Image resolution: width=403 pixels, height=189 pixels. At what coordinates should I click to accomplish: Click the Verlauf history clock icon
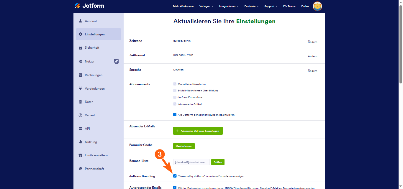tap(80, 115)
